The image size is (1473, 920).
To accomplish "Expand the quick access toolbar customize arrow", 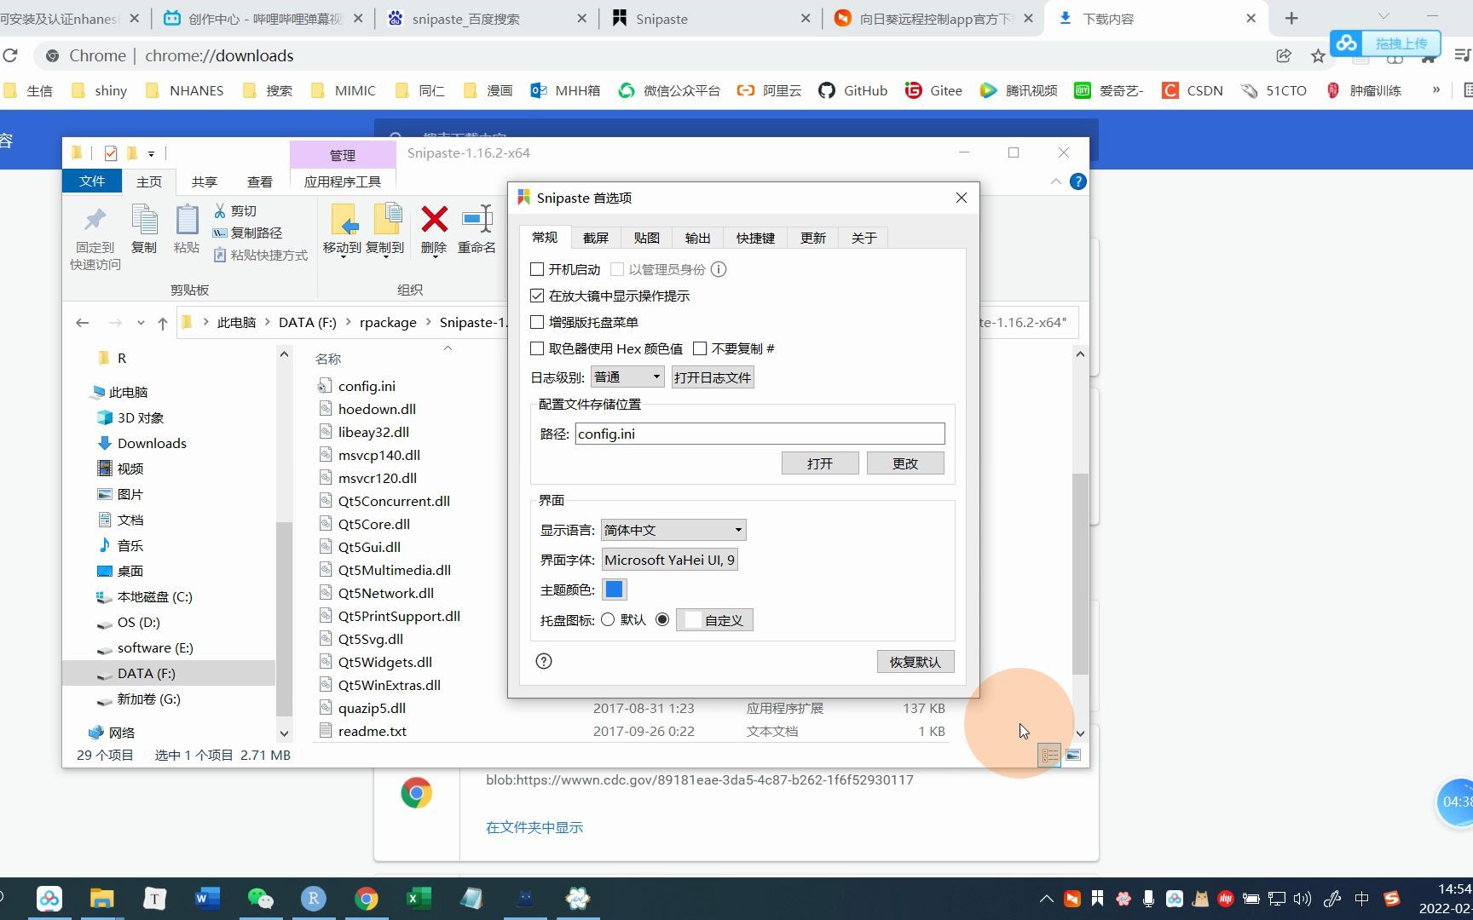I will point(151,153).
